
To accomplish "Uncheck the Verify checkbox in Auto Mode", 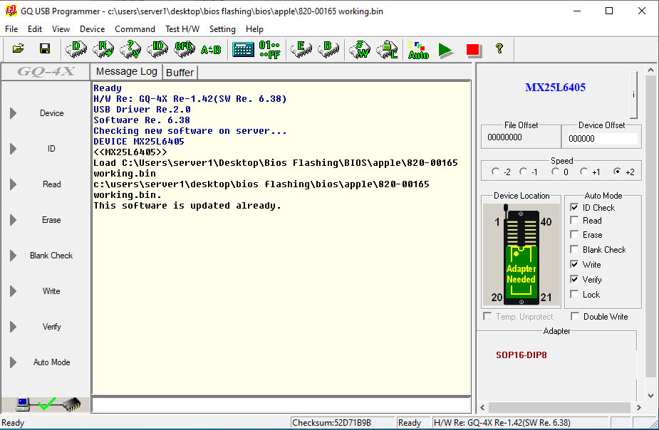I will coord(575,280).
